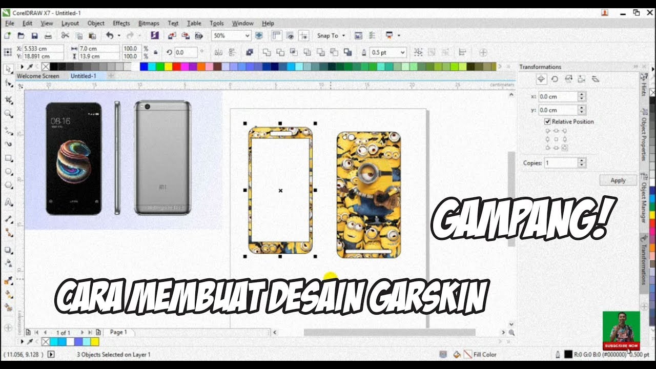Switch to Skew transformation icon
Viewport: 656px width, 369px height.
[x=595, y=79]
